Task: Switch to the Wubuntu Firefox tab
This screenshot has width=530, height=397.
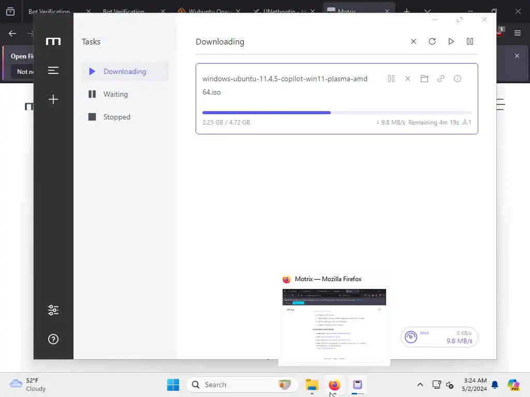Action: (209, 11)
